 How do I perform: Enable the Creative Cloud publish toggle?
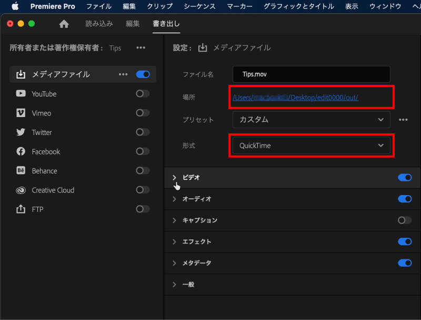(143, 190)
